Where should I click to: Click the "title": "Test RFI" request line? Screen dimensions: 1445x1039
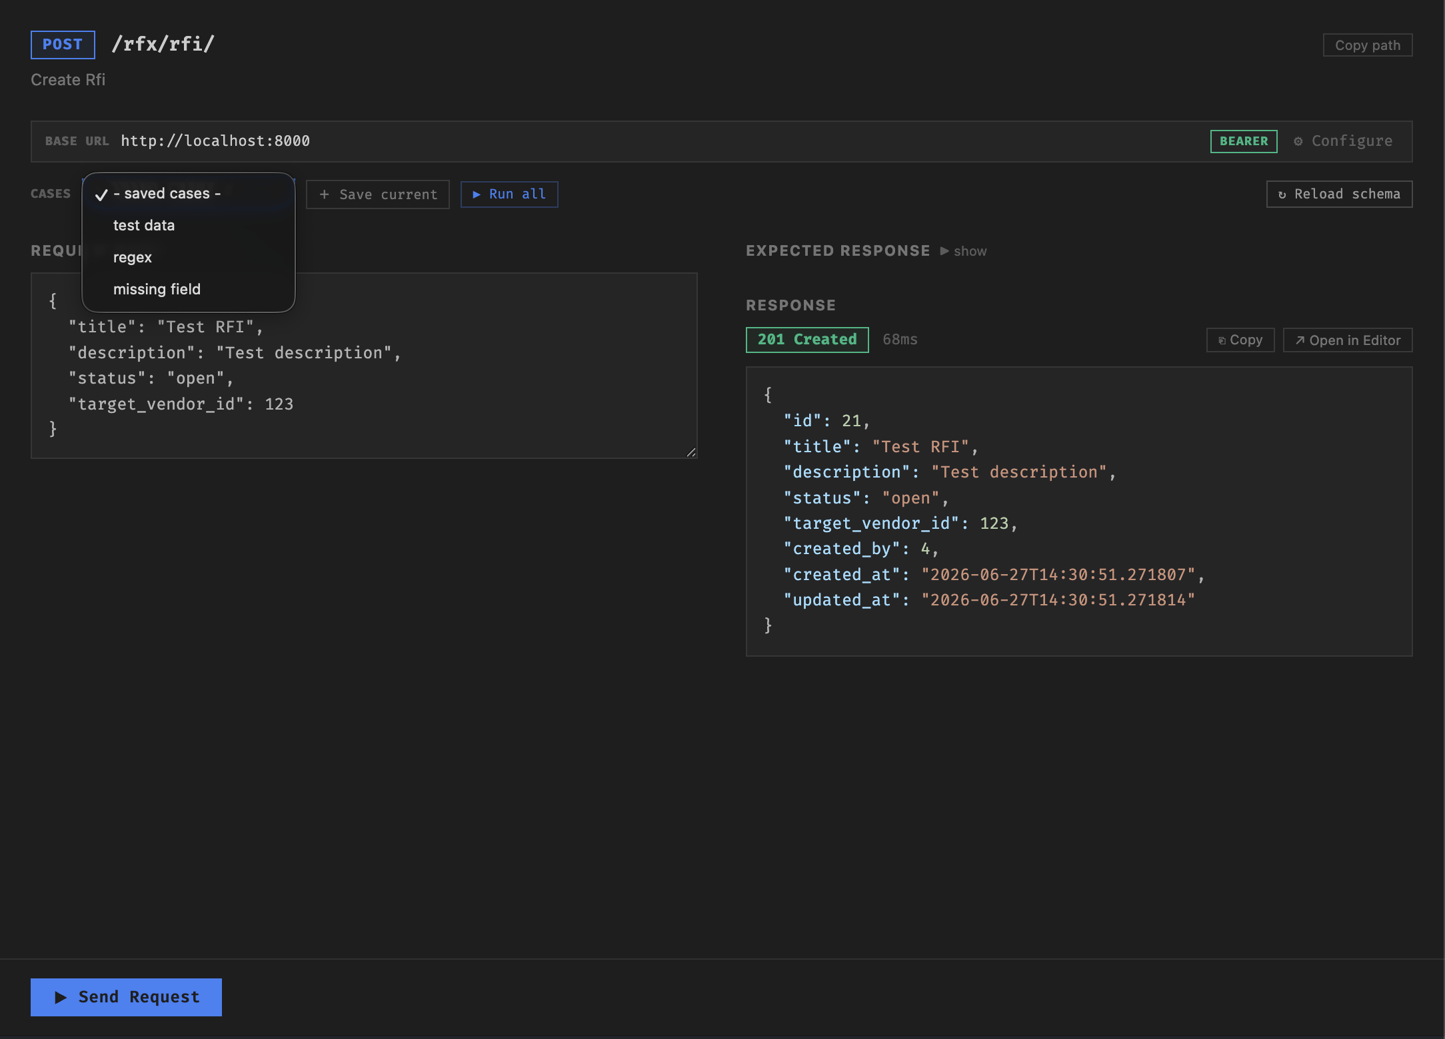coord(166,327)
